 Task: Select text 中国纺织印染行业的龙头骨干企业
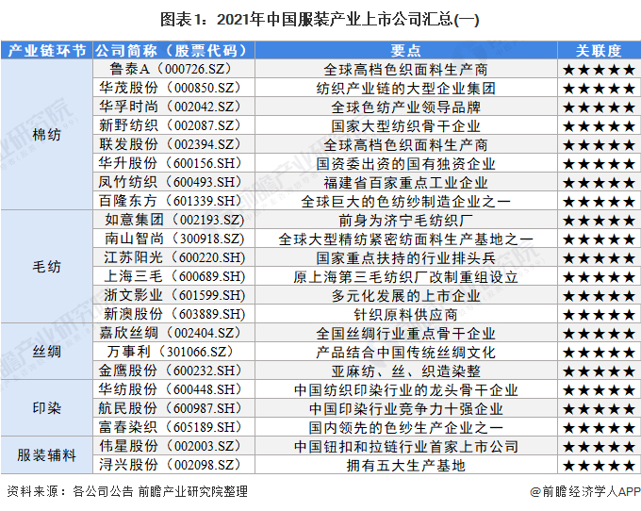click(406, 389)
